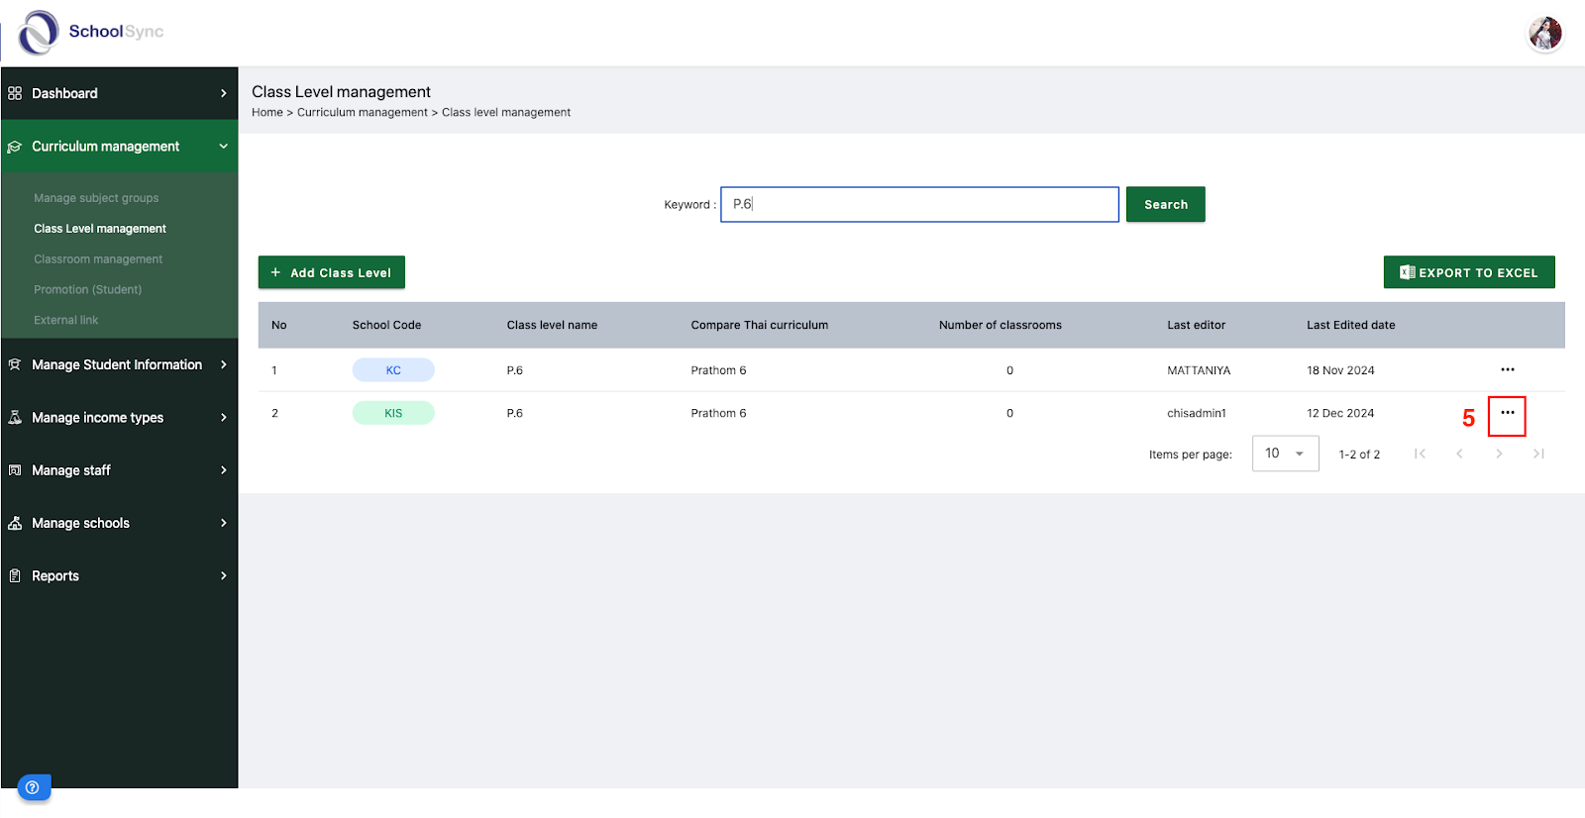Screen dimensions: 1585x818
Task: Click the Class level name column header
Action: [x=552, y=325]
